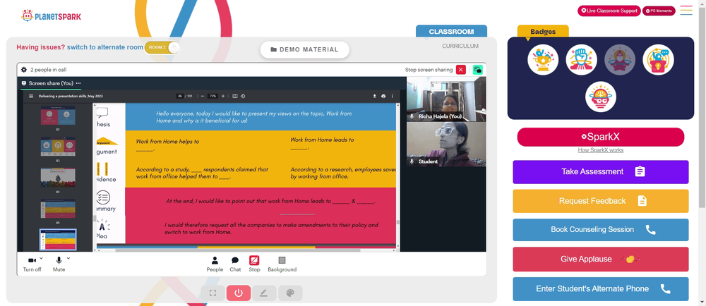Screen dimensions: 706x306
Task: Mute the microphone
Action: pyautogui.click(x=59, y=264)
